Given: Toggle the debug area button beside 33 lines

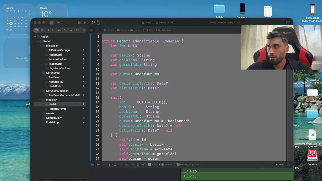Looking at the screenshot, I should click(288, 164).
